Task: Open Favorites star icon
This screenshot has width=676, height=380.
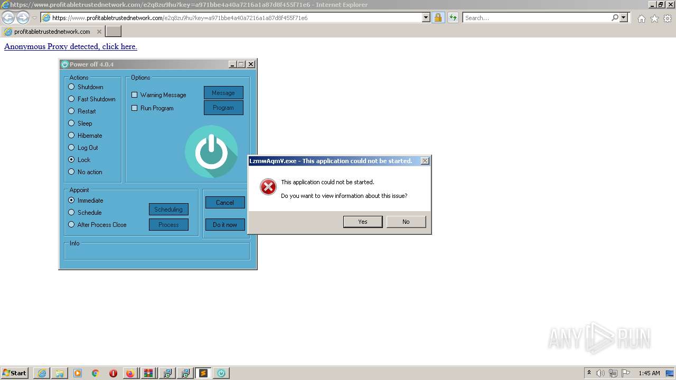Action: 654,18
